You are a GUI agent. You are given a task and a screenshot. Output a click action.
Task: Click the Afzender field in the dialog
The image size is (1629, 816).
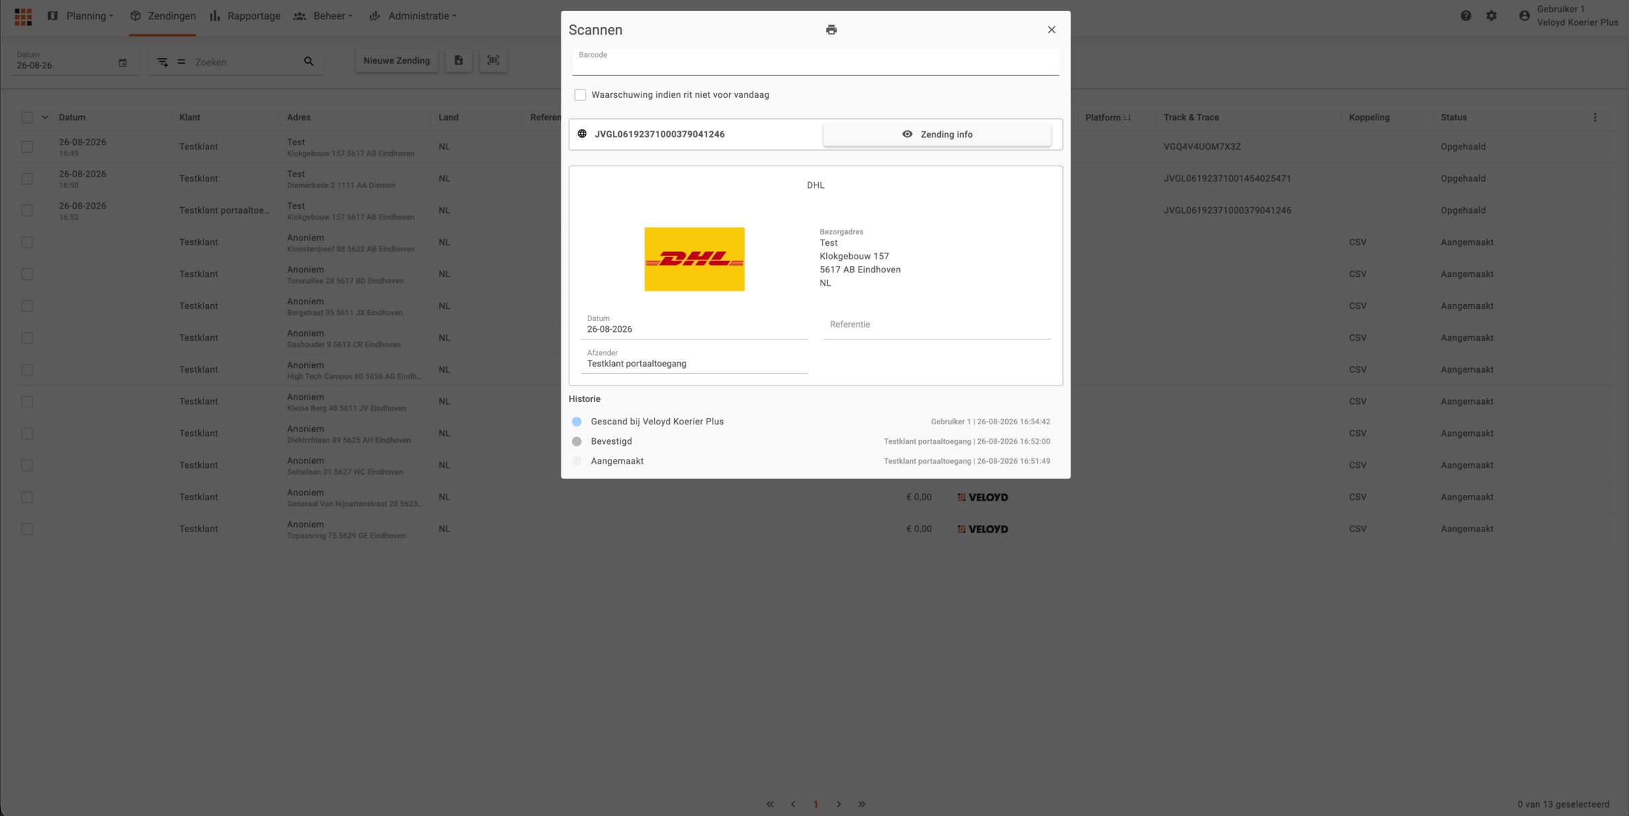tap(694, 360)
